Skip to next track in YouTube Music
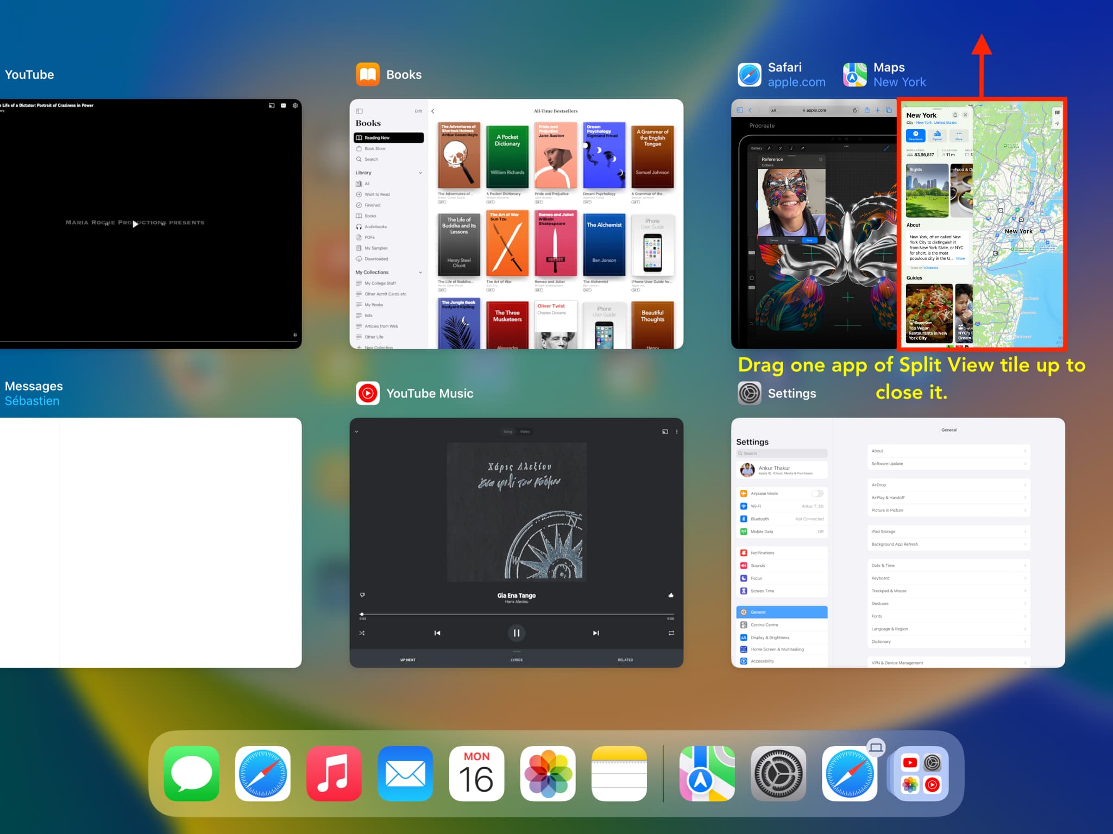 tap(596, 633)
